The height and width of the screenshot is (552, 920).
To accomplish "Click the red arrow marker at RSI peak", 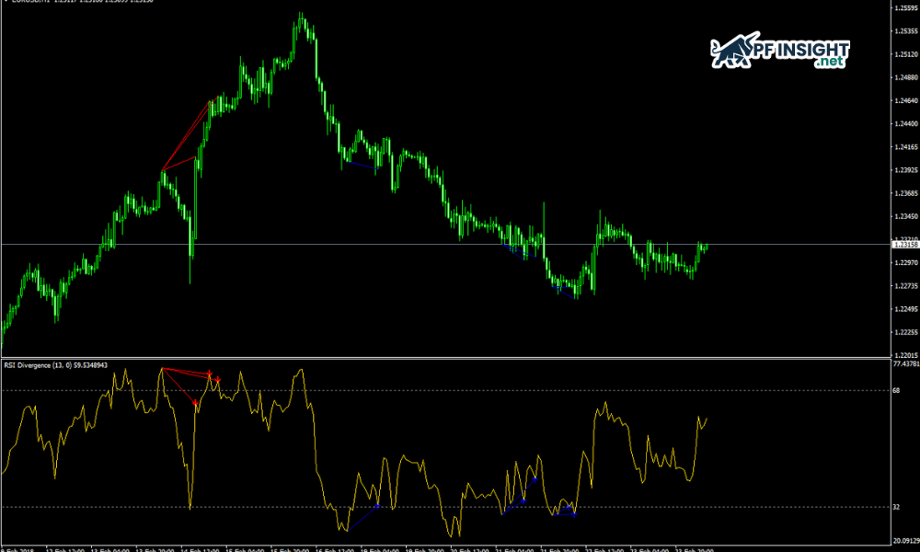I will click(210, 374).
